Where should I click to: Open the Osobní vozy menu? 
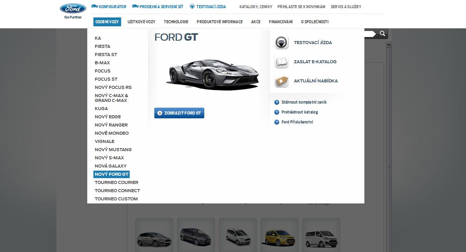coord(107,22)
